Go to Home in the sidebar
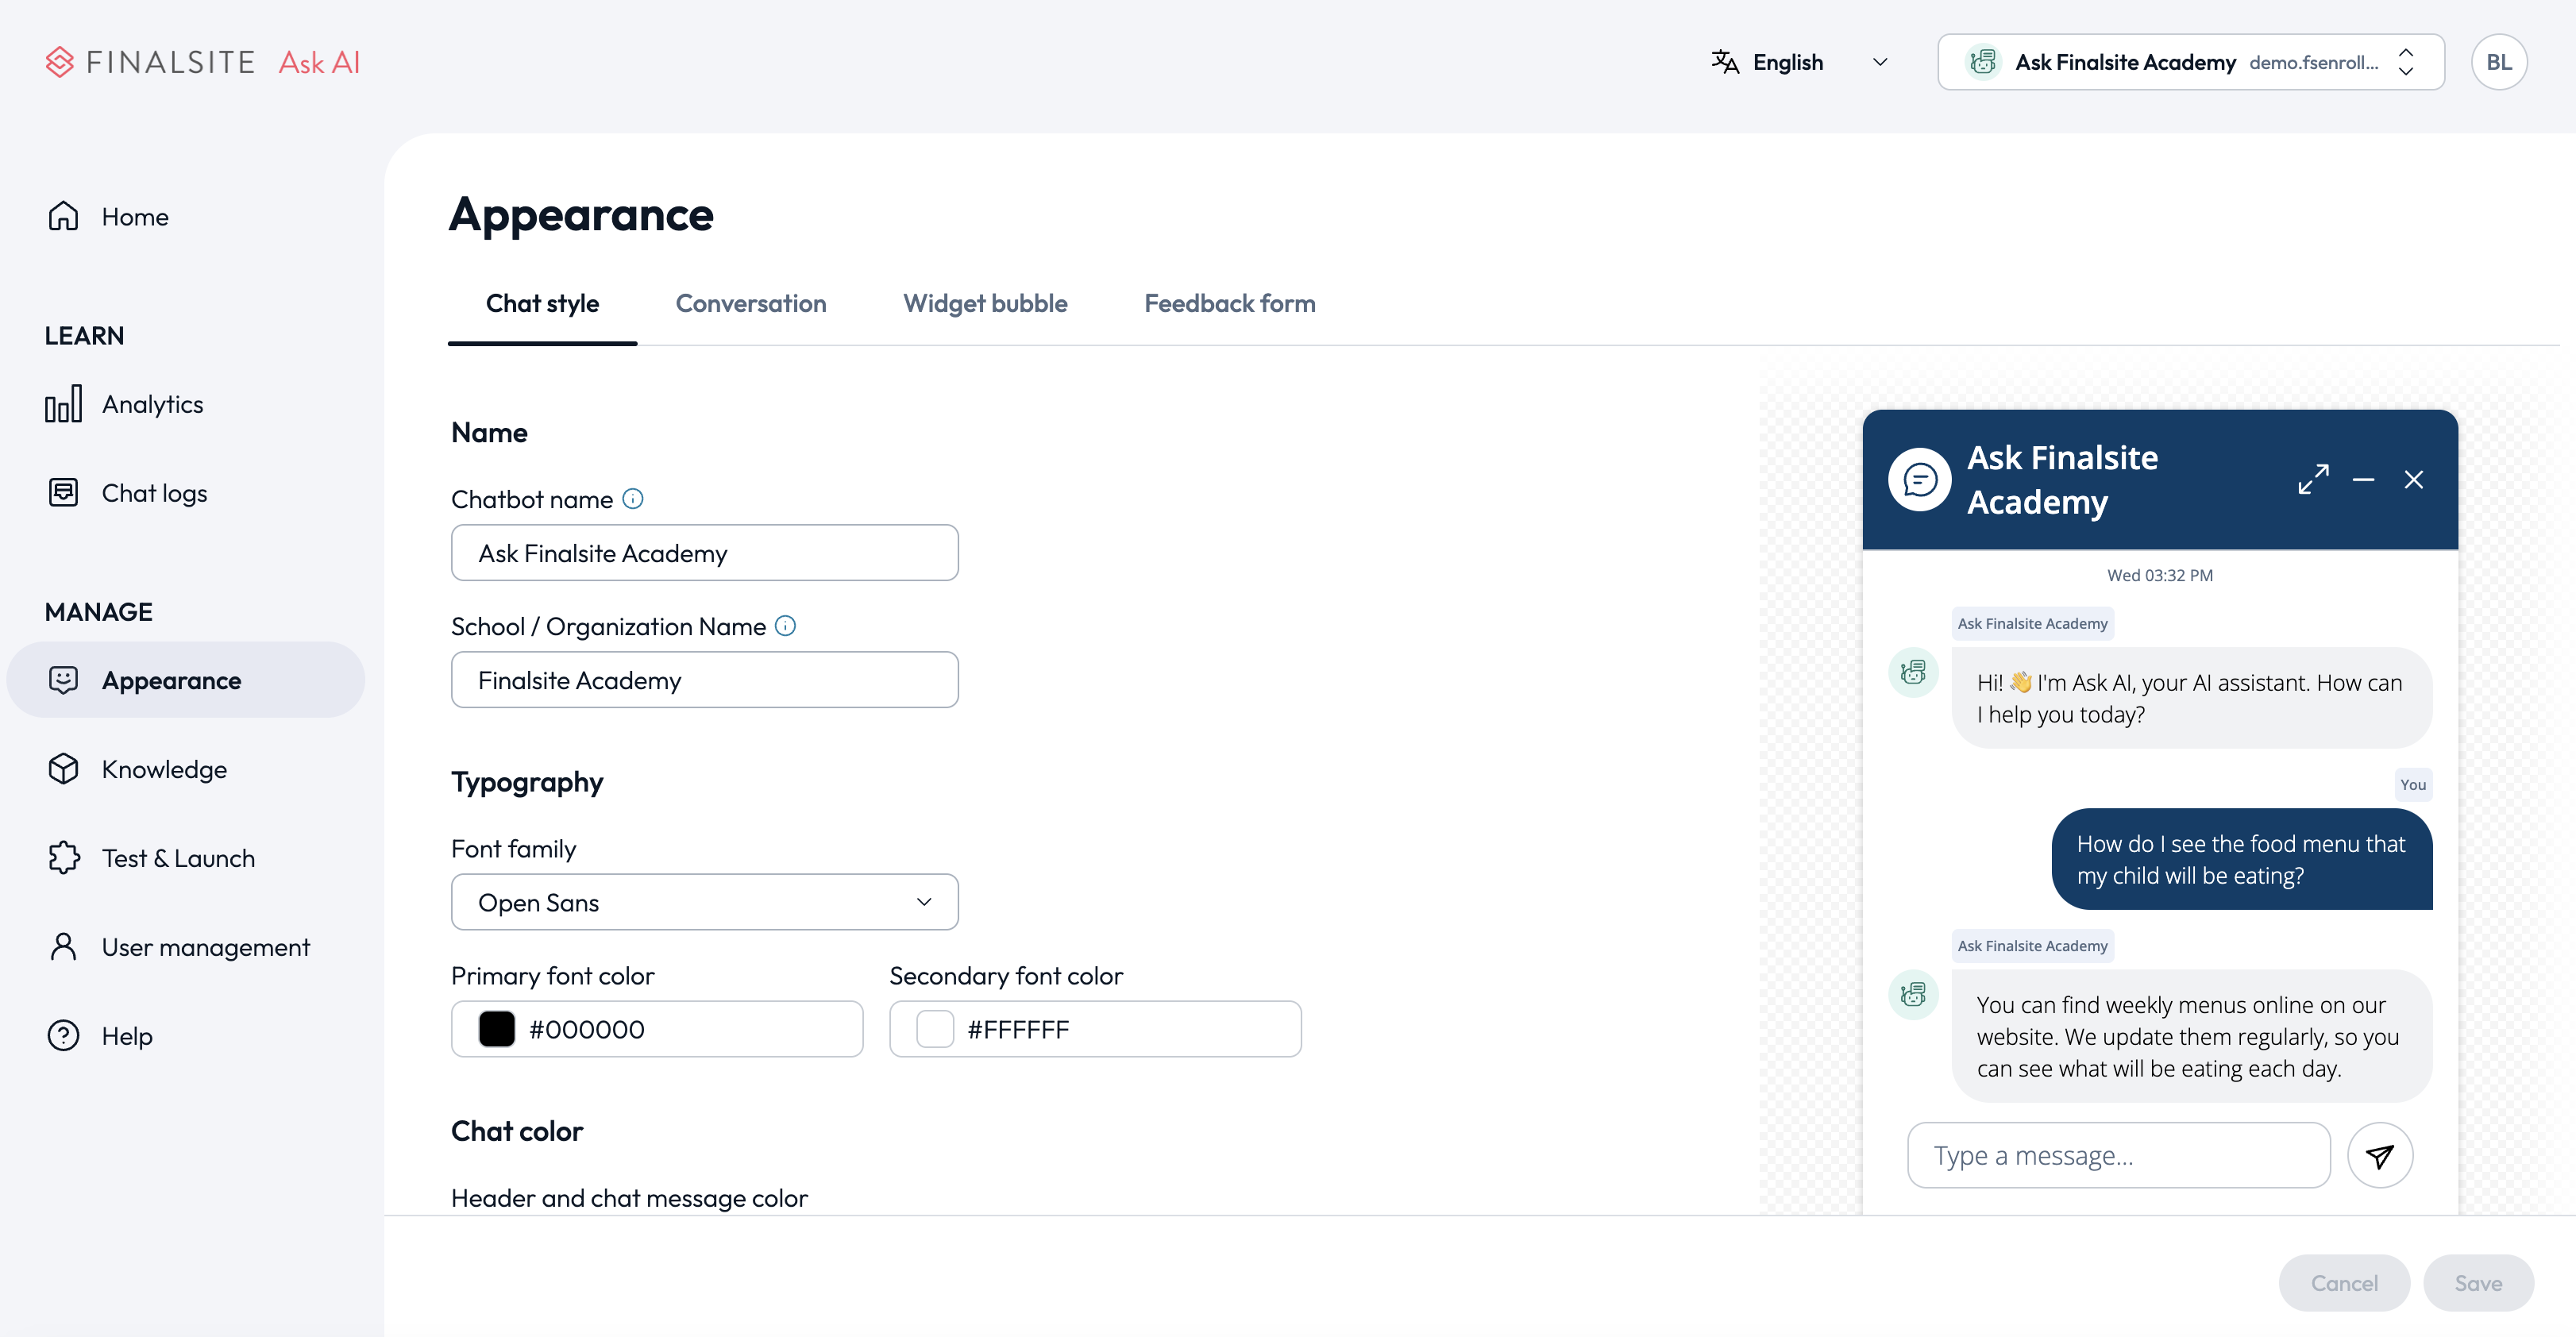Viewport: 2576px width, 1337px height. [x=186, y=216]
